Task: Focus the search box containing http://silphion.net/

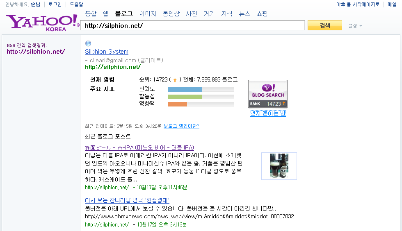Action: coord(192,25)
